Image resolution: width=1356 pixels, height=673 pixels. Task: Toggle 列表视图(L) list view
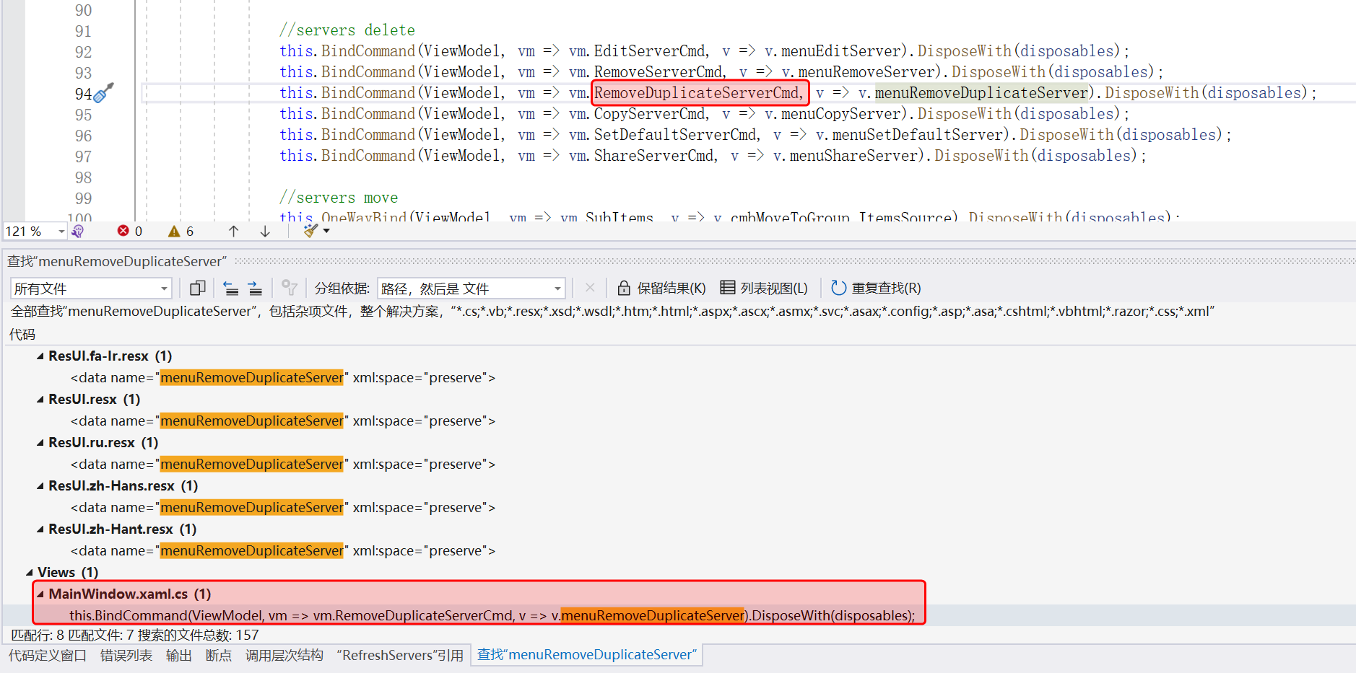[764, 289]
